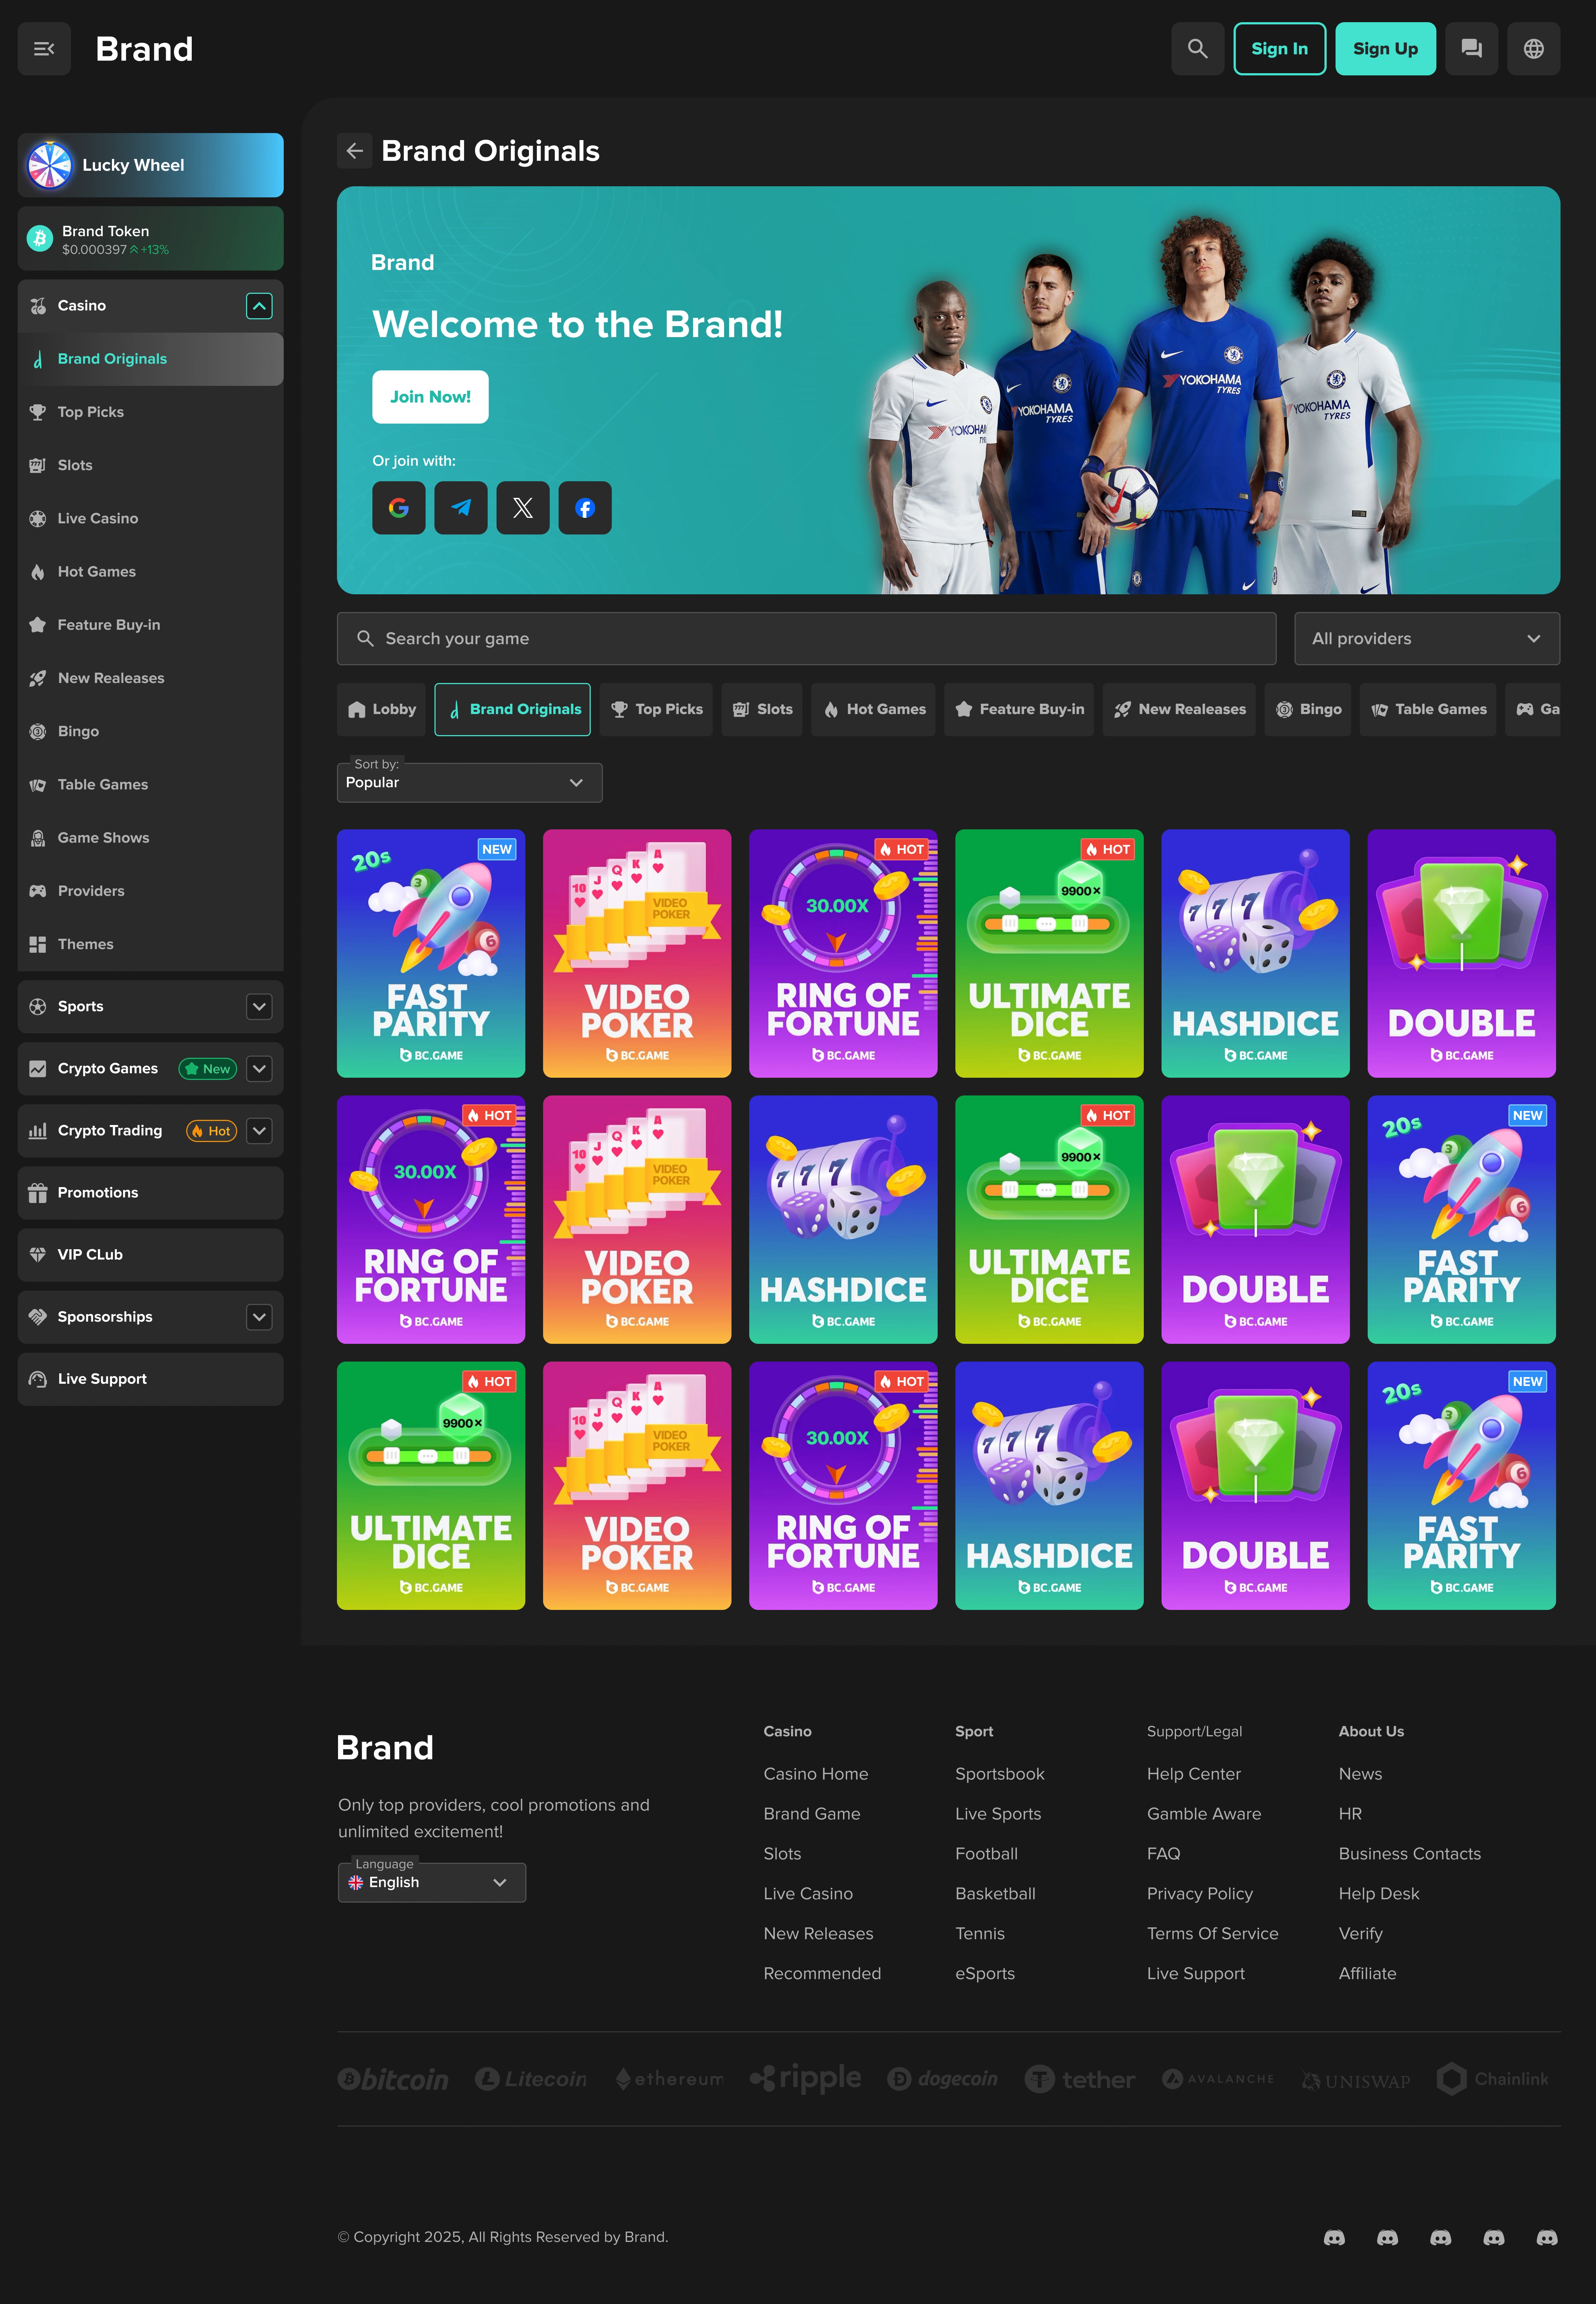This screenshot has width=1596, height=2304.
Task: Open Ultimate Dice game in third row
Action: tap(431, 1486)
